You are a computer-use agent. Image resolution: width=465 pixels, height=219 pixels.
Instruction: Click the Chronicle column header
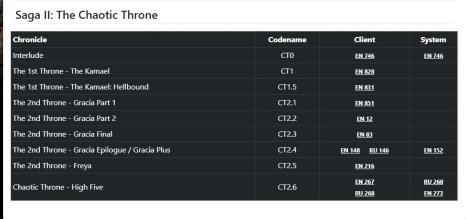[x=30, y=40]
